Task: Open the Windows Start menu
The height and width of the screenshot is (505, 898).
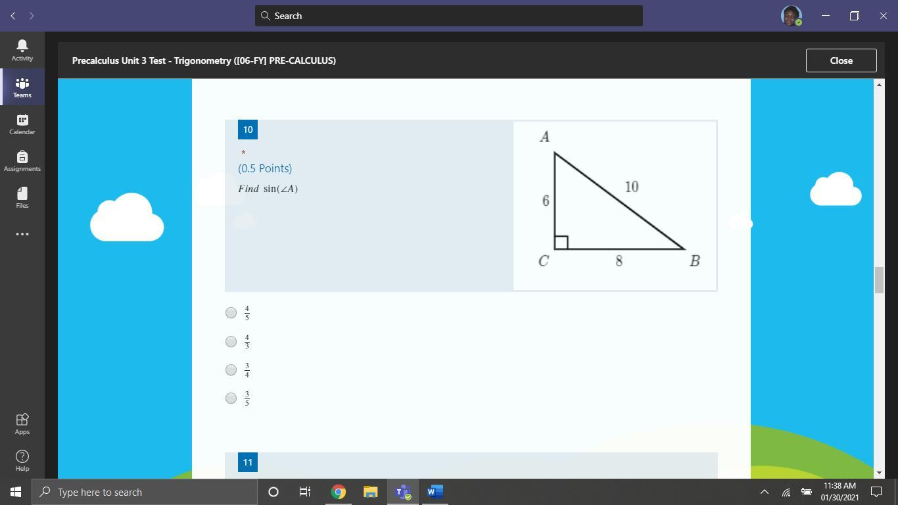Action: tap(16, 492)
